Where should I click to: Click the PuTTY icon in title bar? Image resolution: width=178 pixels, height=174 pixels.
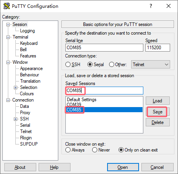pos(7,6)
